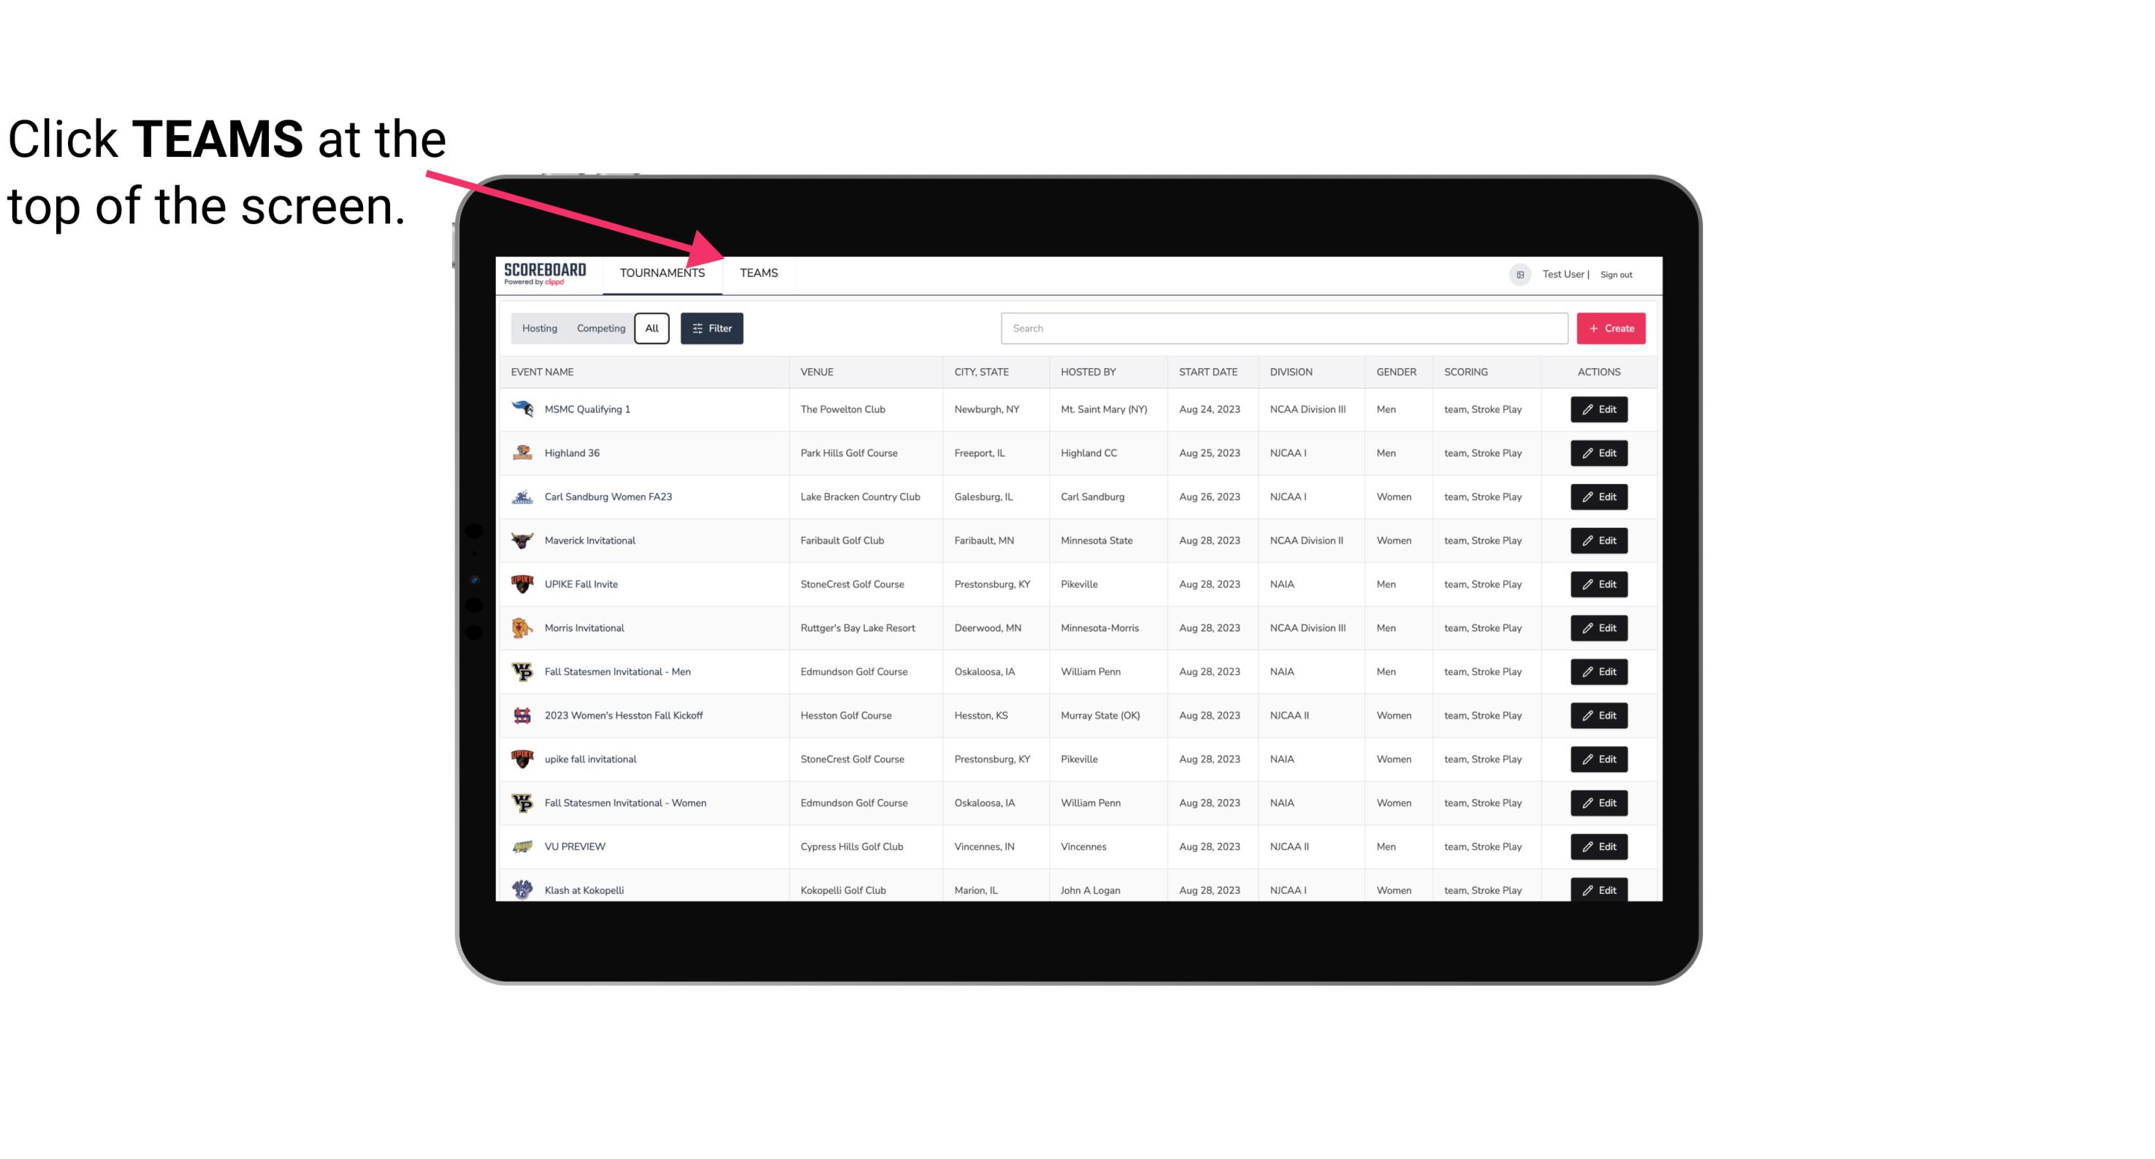
Task: Click the TOURNAMENTS navigation tab
Action: [661, 272]
